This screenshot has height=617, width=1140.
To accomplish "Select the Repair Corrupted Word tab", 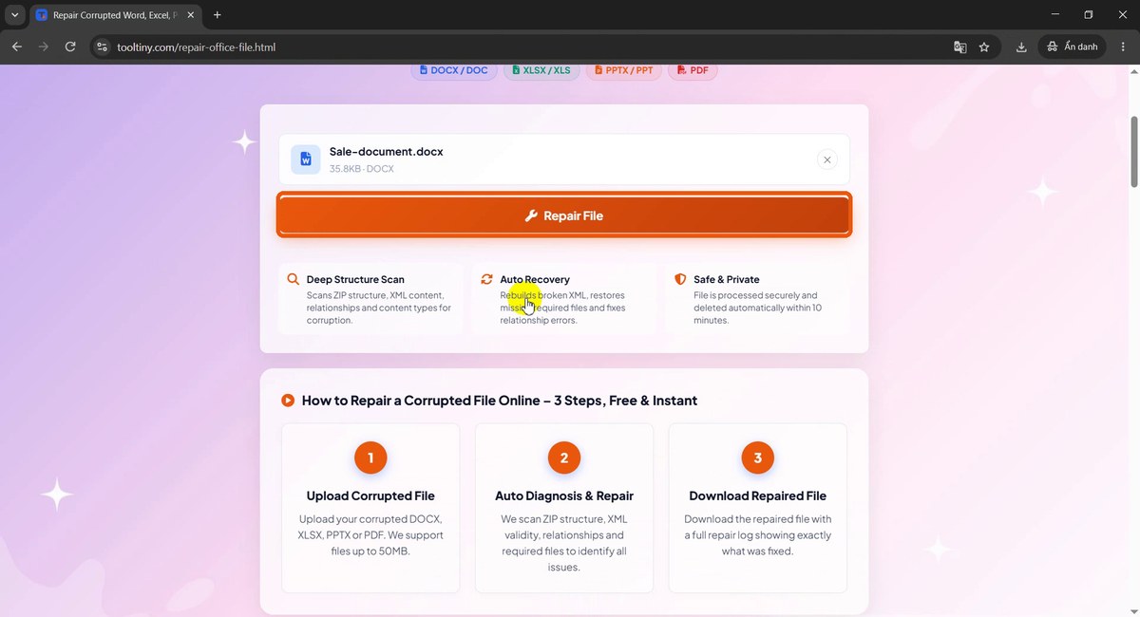I will 116,15.
